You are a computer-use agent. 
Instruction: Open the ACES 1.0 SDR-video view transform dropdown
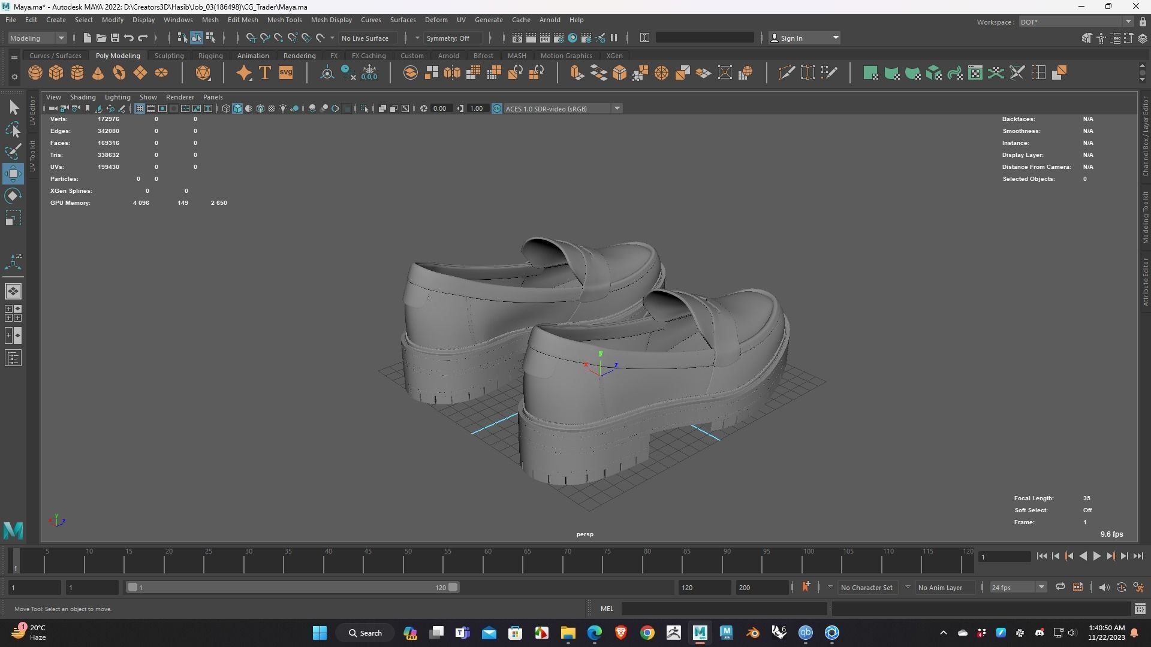click(563, 108)
